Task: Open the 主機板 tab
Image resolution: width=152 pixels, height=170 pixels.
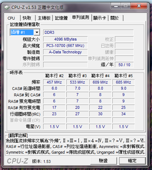Action: click(44, 18)
